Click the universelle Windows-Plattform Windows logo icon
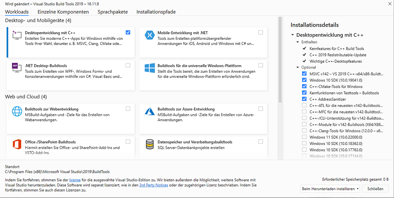The image size is (394, 198). (x=150, y=68)
